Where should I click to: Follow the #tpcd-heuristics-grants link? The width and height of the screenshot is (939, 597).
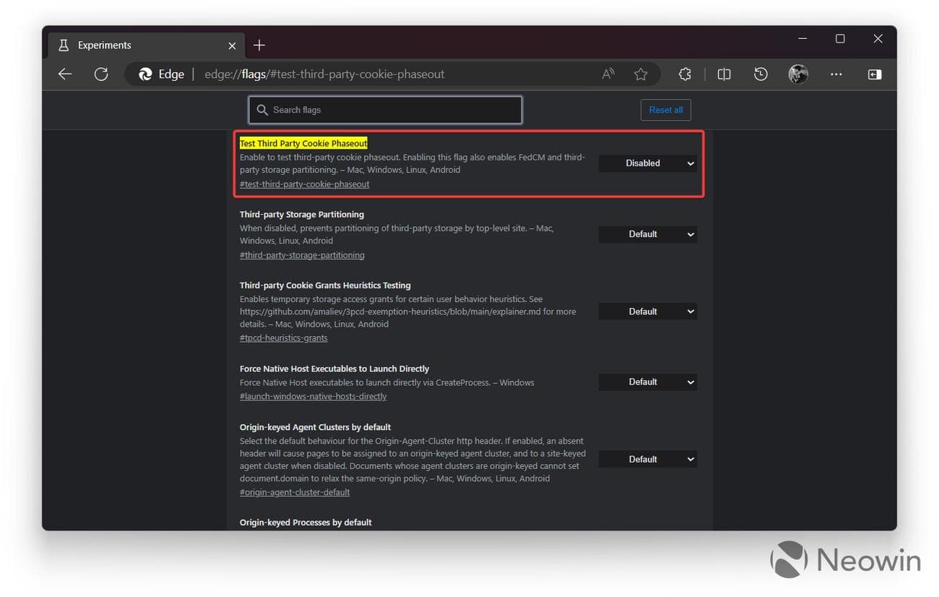283,338
